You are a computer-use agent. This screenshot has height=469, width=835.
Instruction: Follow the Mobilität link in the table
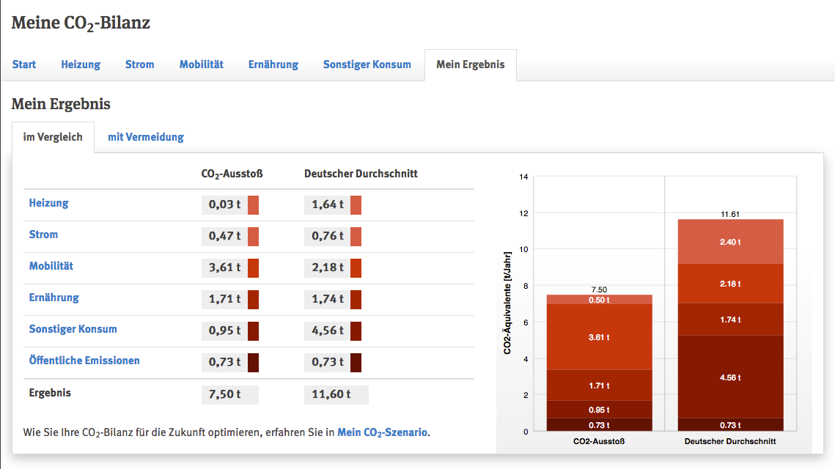coord(51,266)
